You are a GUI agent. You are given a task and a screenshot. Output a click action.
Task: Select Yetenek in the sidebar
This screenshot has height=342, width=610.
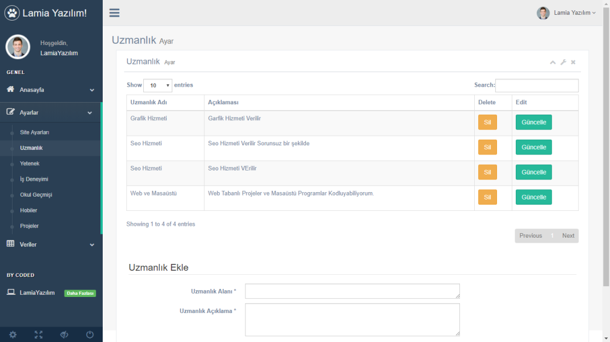[x=30, y=164]
